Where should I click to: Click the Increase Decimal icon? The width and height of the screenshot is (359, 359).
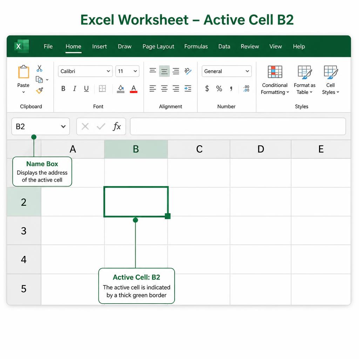[246, 88]
